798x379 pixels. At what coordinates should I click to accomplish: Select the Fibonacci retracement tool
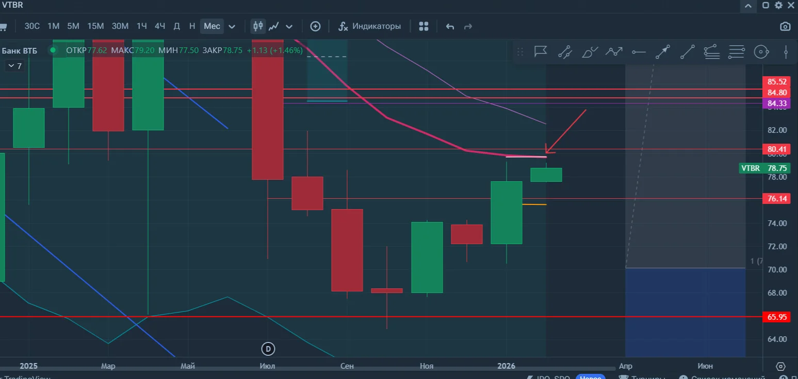point(711,51)
